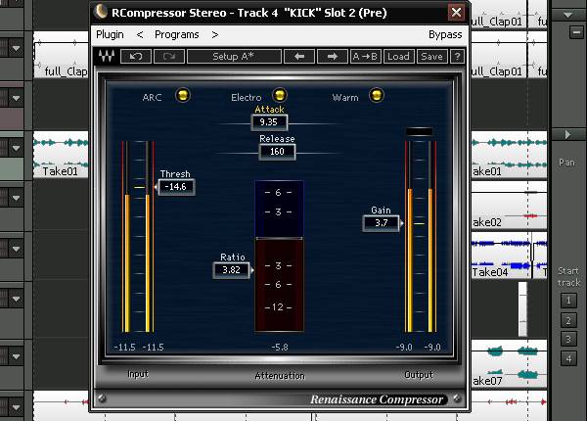This screenshot has width=587, height=421.
Task: Load a preset file
Action: pos(398,57)
